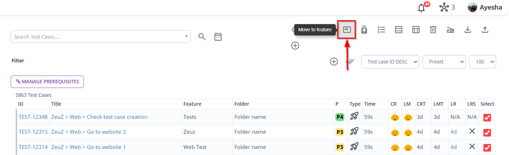Uncheck Select checkbox for TEST-12348

(x=487, y=117)
